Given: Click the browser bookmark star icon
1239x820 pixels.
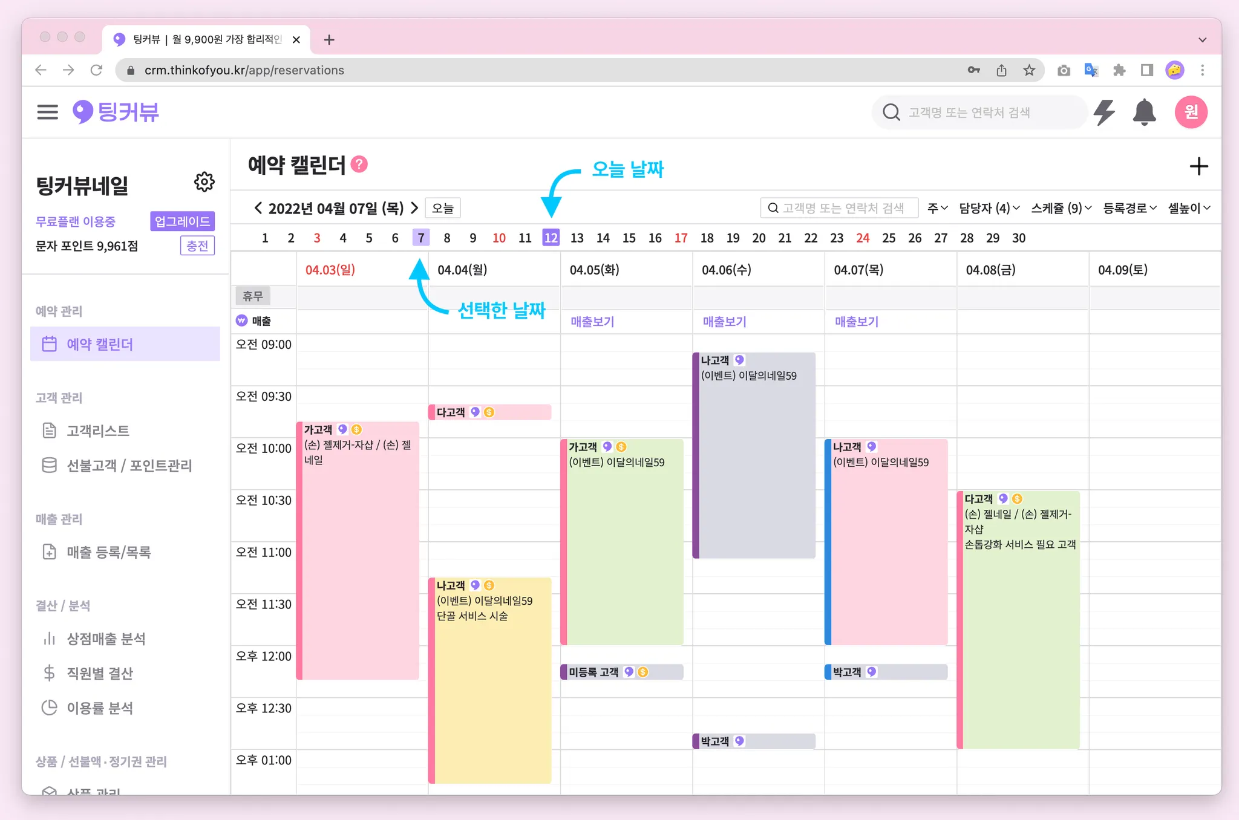Looking at the screenshot, I should (x=1029, y=70).
